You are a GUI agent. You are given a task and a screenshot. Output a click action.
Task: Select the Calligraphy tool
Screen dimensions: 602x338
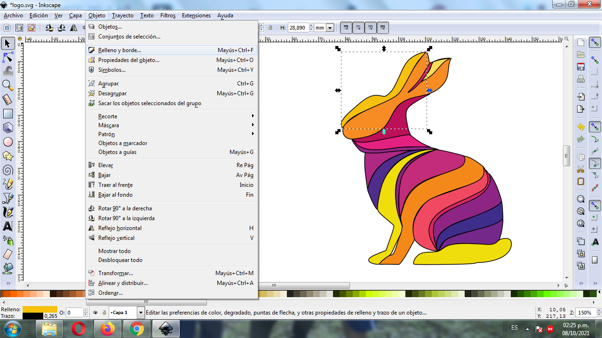(x=8, y=212)
